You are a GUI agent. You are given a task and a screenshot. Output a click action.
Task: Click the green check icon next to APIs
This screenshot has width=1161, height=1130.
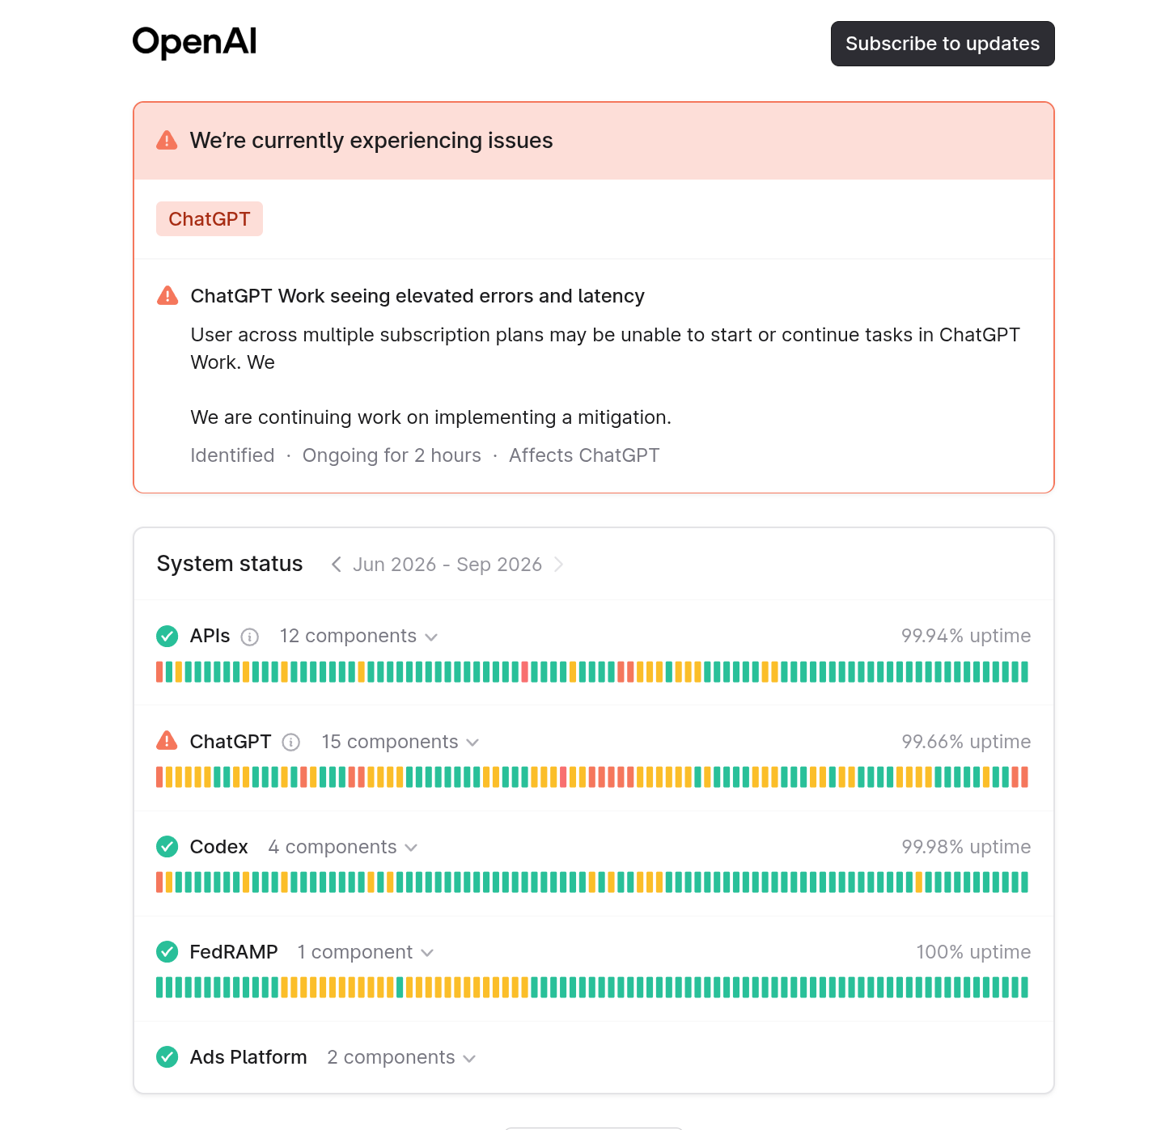point(167,637)
